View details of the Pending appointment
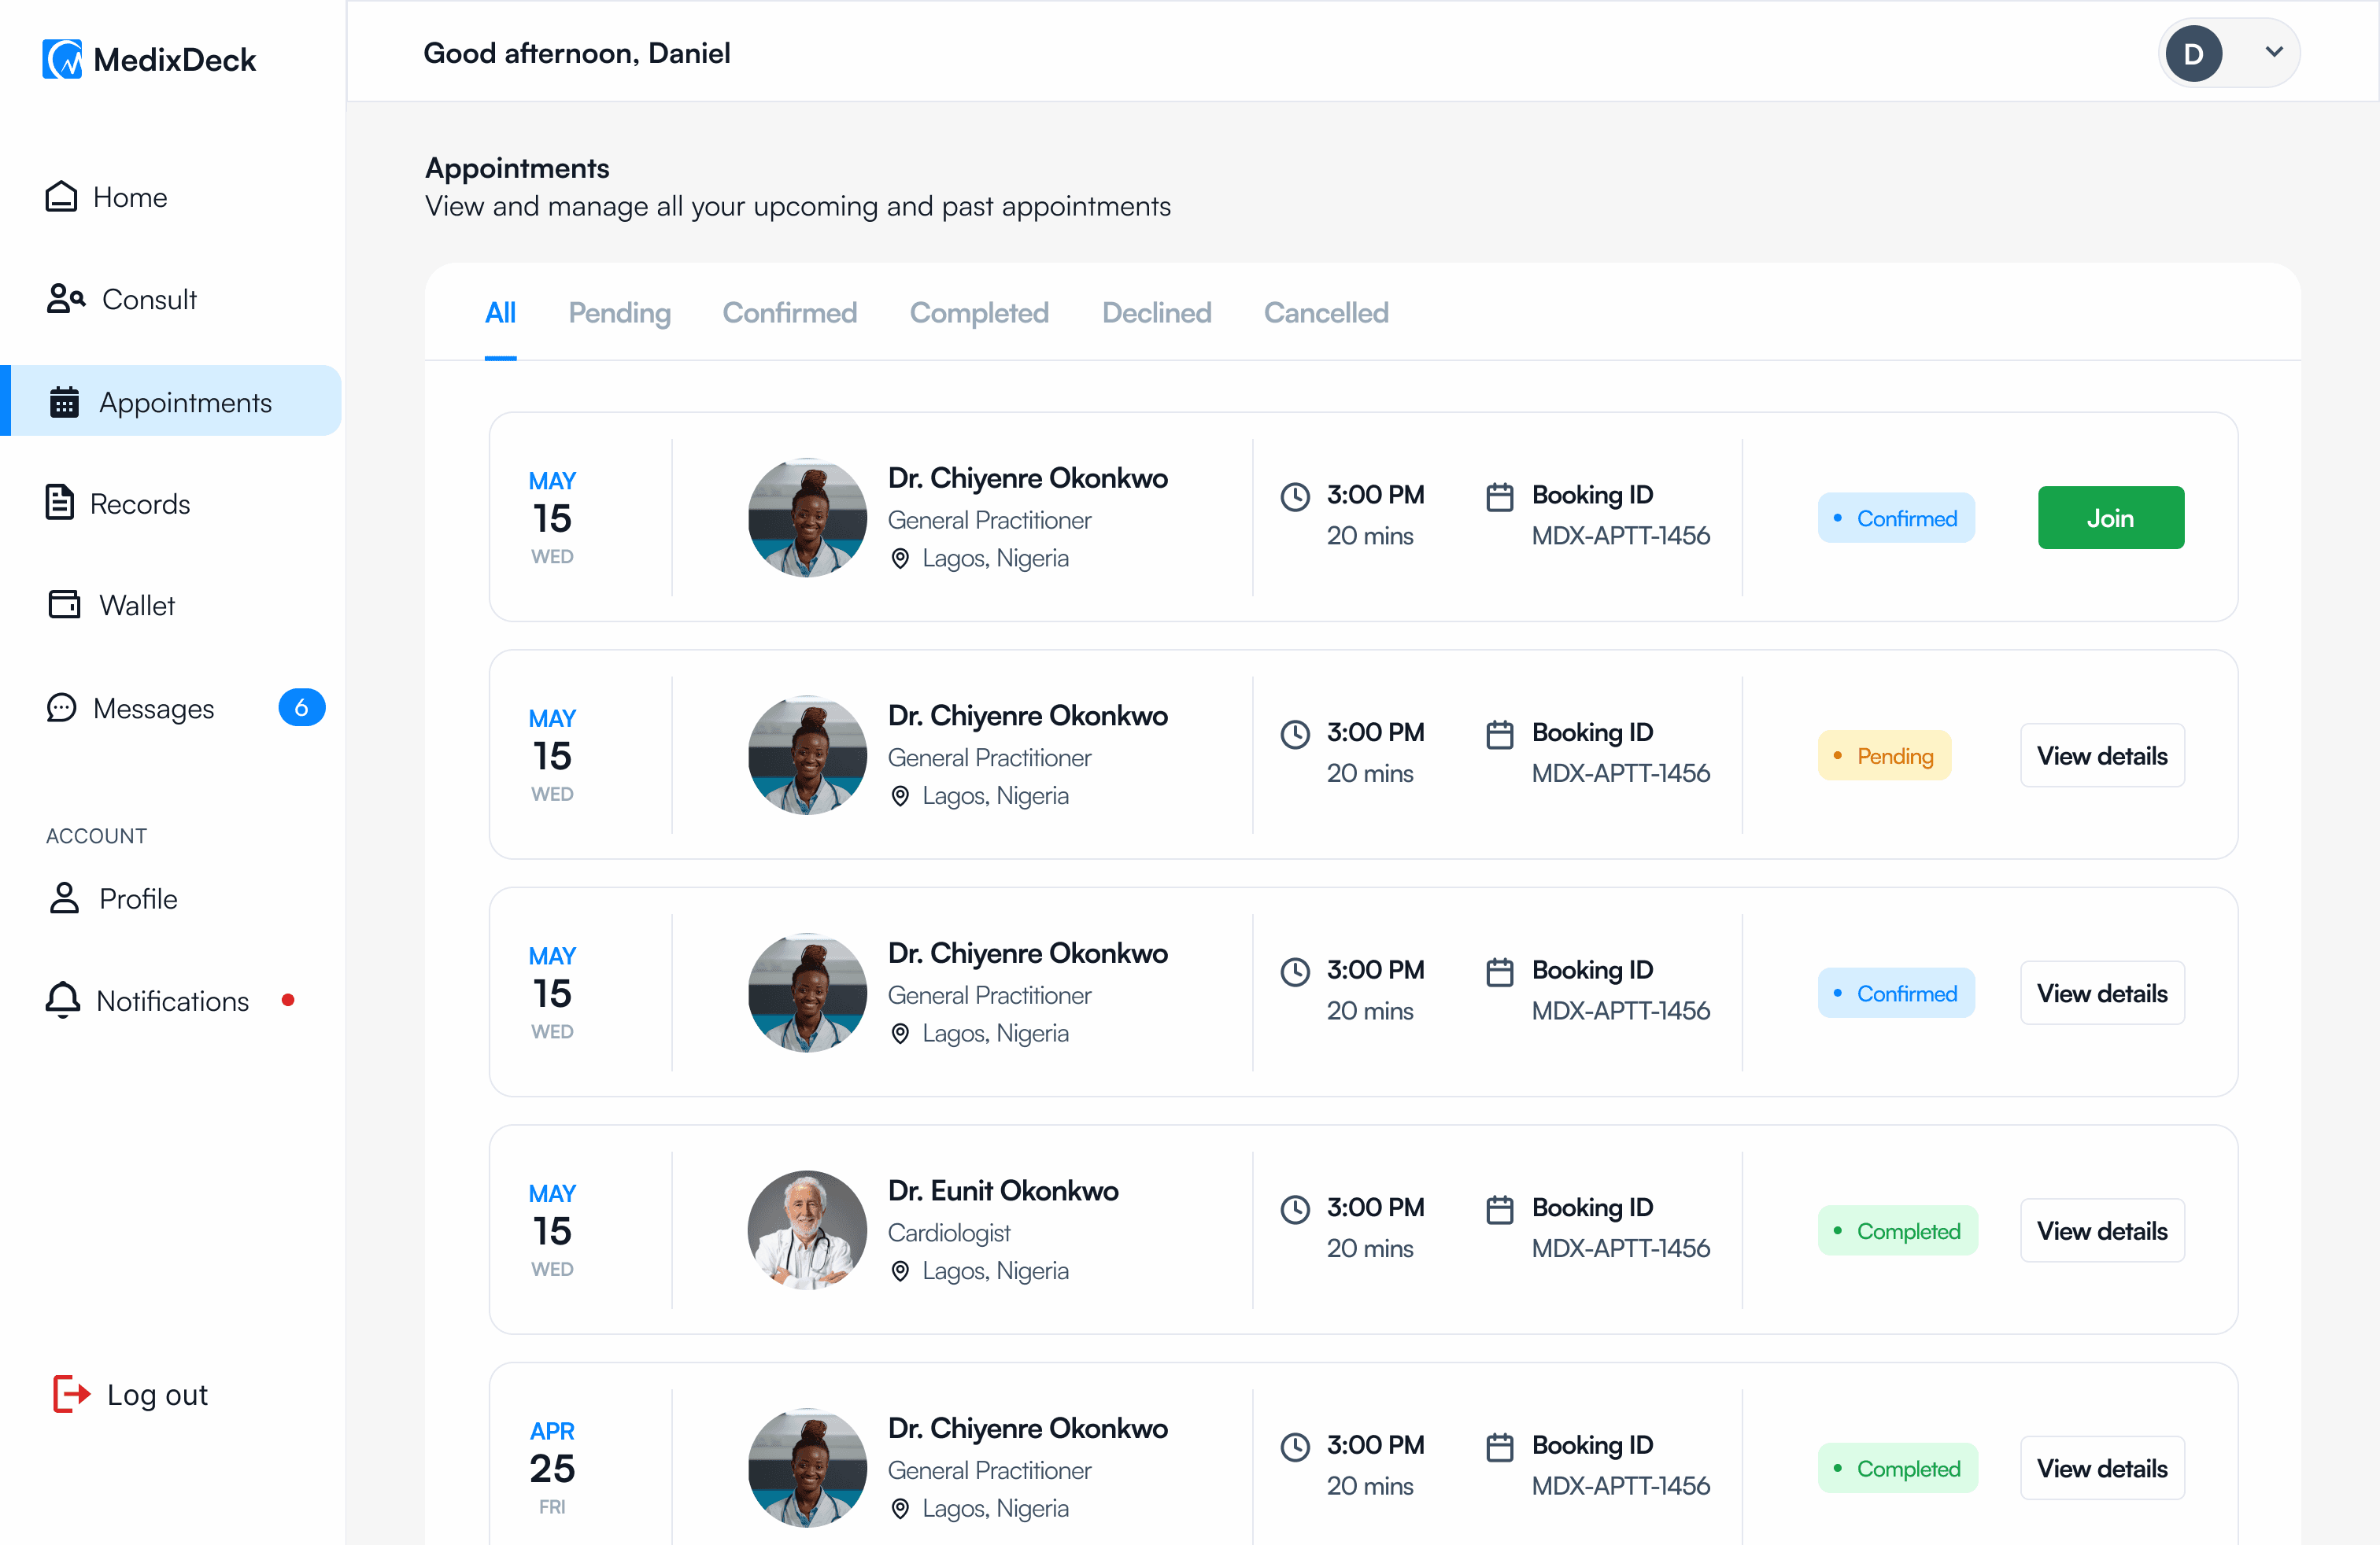This screenshot has width=2380, height=1545. click(x=2102, y=755)
